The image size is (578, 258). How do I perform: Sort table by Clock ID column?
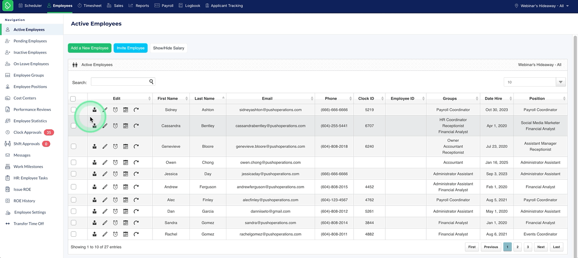coord(369,99)
